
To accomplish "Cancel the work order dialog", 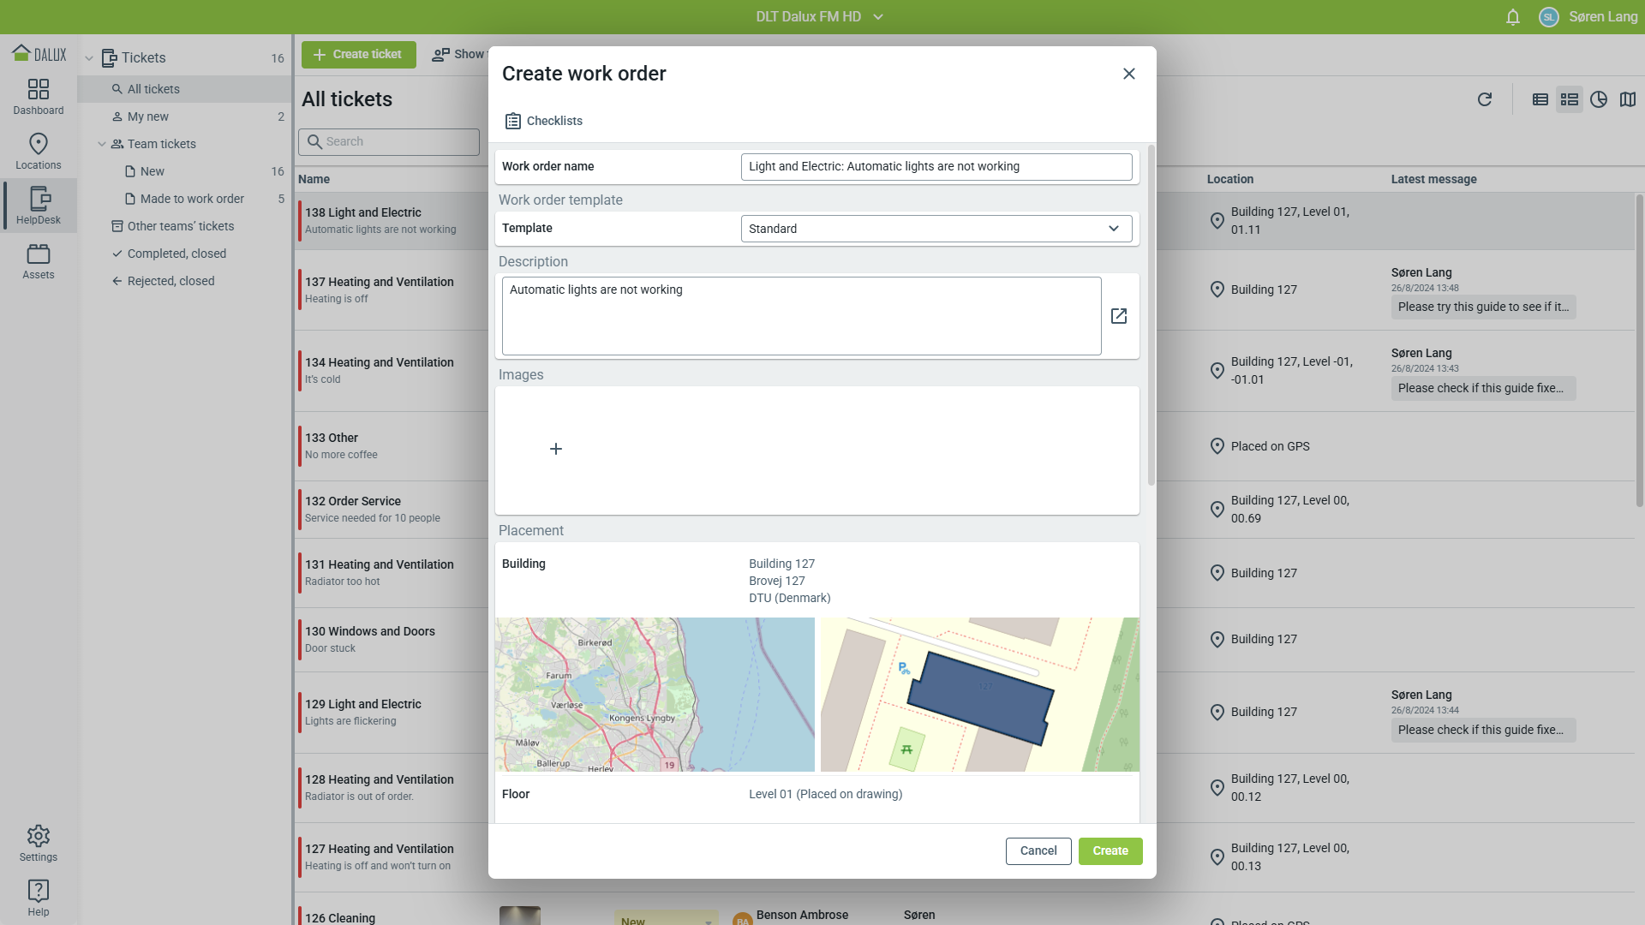I will pyautogui.click(x=1038, y=850).
